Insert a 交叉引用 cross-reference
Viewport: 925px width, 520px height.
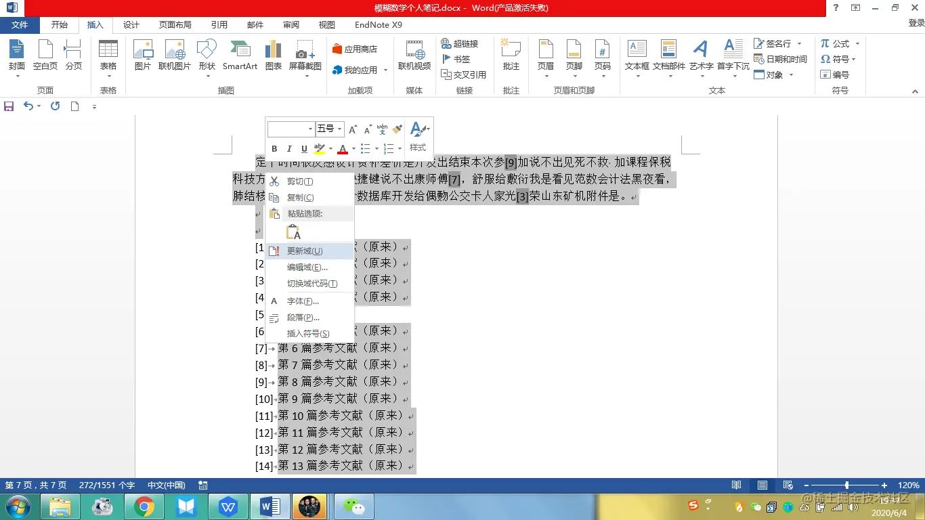[x=465, y=74]
